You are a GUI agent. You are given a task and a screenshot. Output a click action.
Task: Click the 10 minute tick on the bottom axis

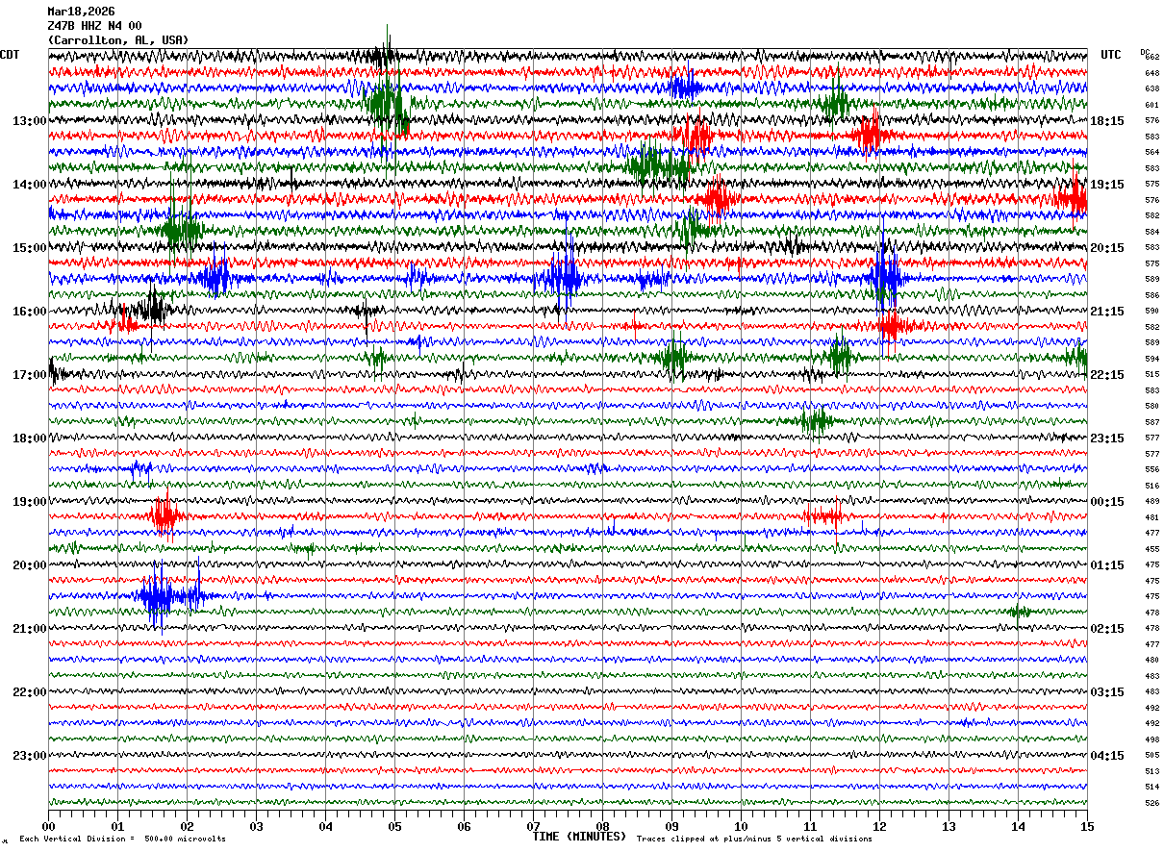(741, 826)
